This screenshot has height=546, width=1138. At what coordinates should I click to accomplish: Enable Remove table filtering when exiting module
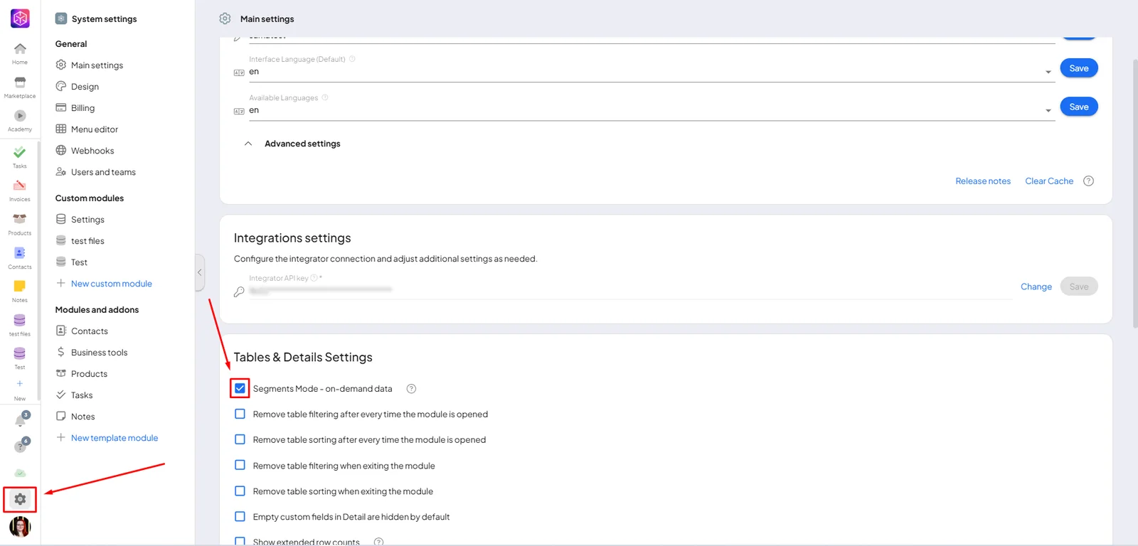[240, 465]
